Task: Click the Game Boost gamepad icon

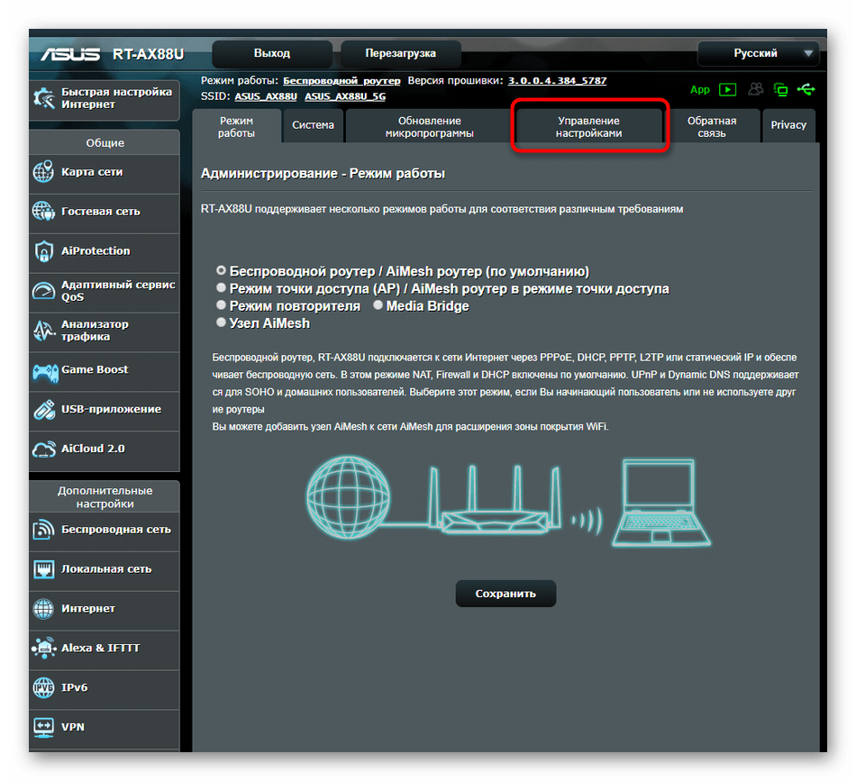Action: [x=45, y=373]
